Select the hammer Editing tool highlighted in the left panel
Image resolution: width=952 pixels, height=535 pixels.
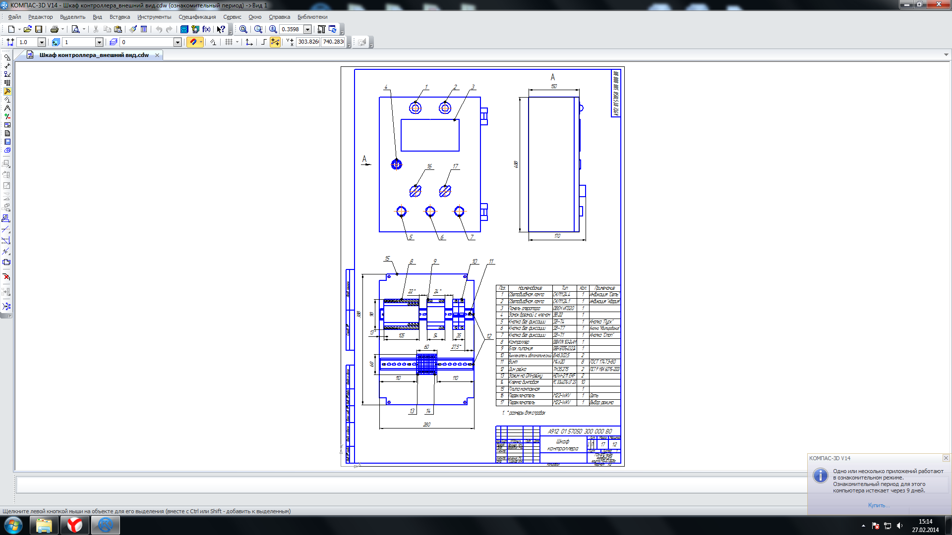[7, 91]
